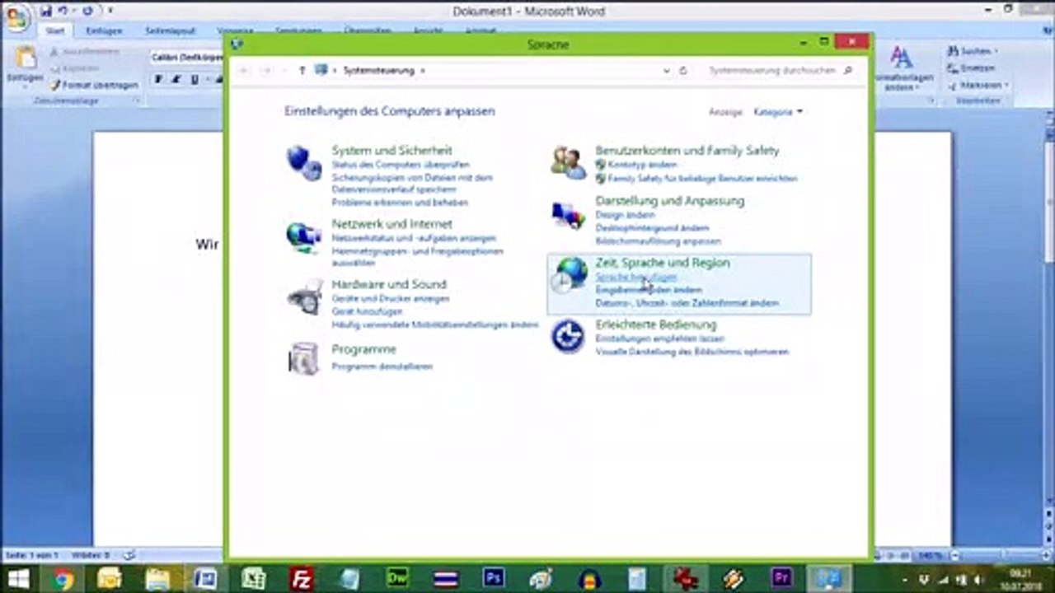Click the redo icon in Word's quick access toolbar
This screenshot has width=1055, height=593.
[x=87, y=11]
